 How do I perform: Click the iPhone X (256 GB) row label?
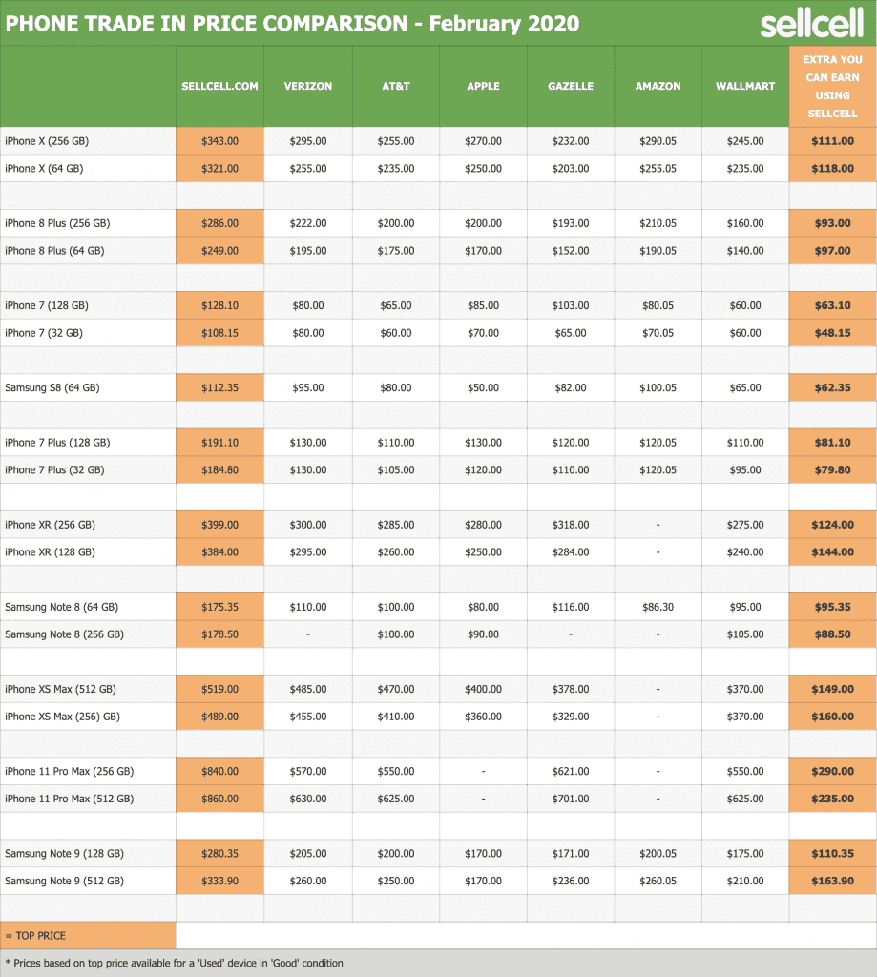[47, 141]
